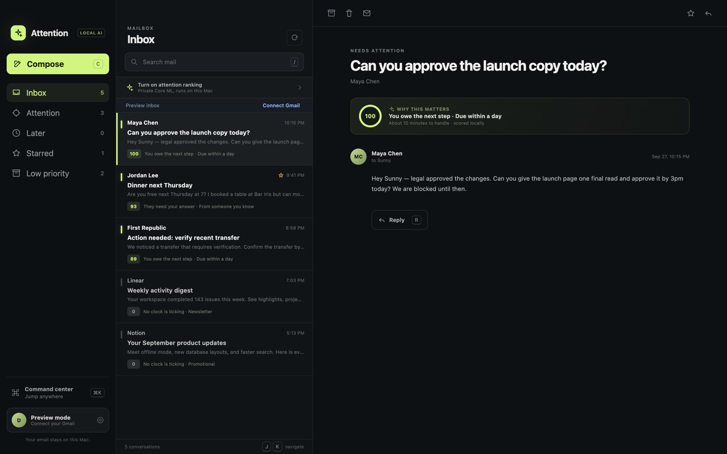Screen dimensions: 727x454
Task: Open the Inbox folder
Action: [x=58, y=93]
